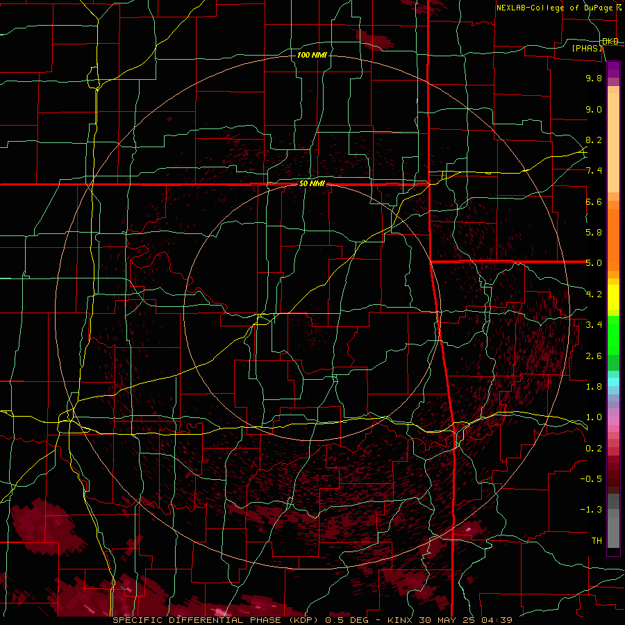Pick the orange segment of the color bar
The image size is (625, 625).
click(613, 240)
